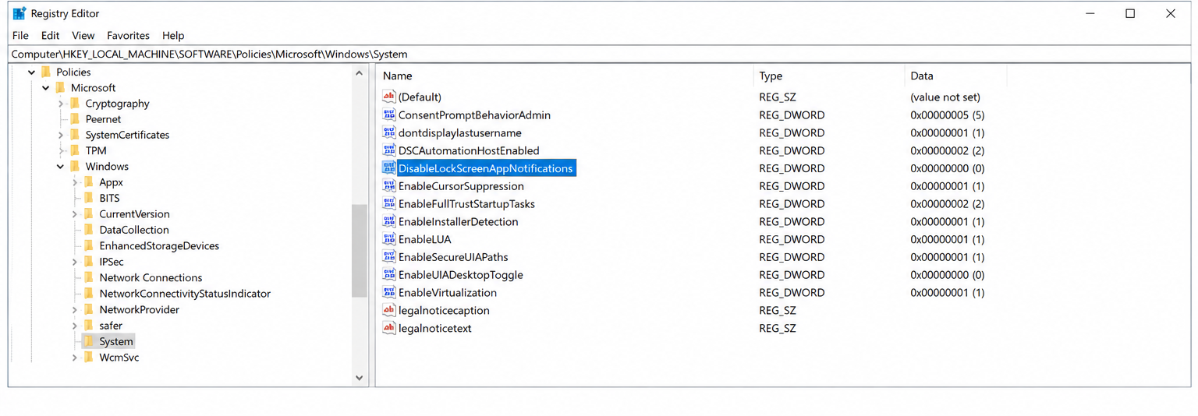Click the TPM folder icon
This screenshot has height=416, width=1198.
(x=75, y=151)
